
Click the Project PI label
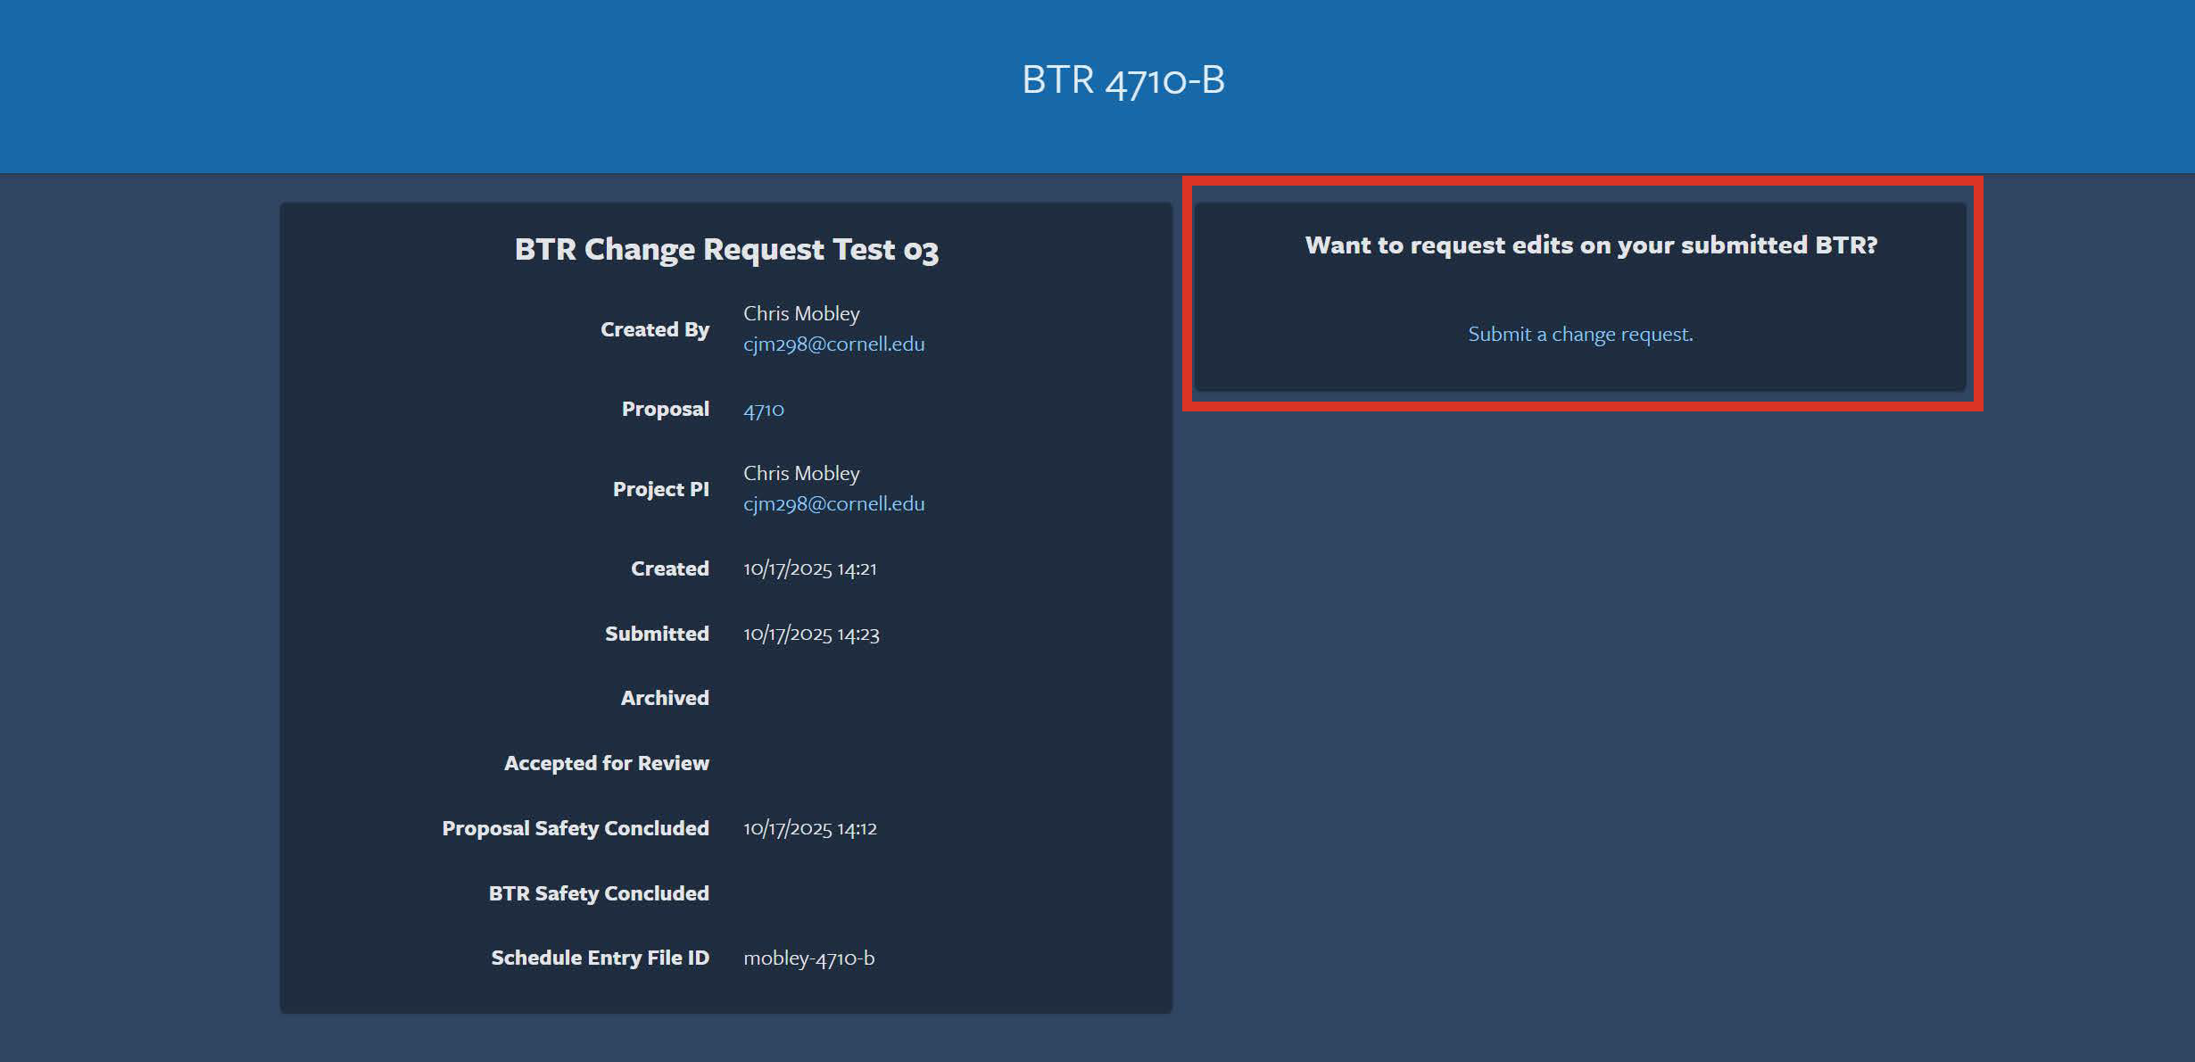click(660, 488)
